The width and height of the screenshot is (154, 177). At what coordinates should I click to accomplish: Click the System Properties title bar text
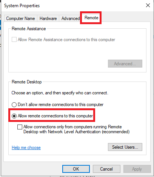coord(22,6)
